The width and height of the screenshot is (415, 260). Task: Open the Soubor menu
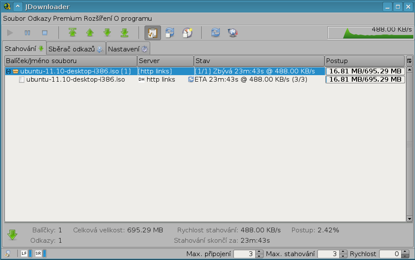click(14, 19)
